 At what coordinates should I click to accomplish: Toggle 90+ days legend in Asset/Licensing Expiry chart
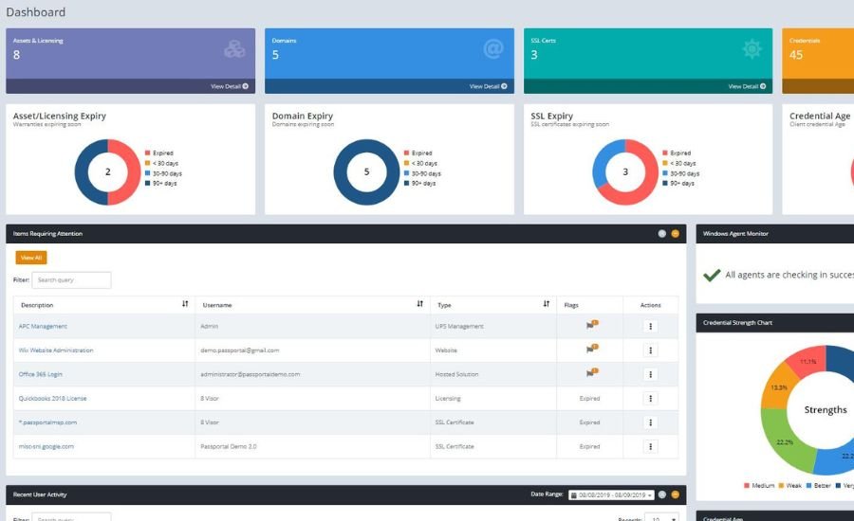pos(160,183)
